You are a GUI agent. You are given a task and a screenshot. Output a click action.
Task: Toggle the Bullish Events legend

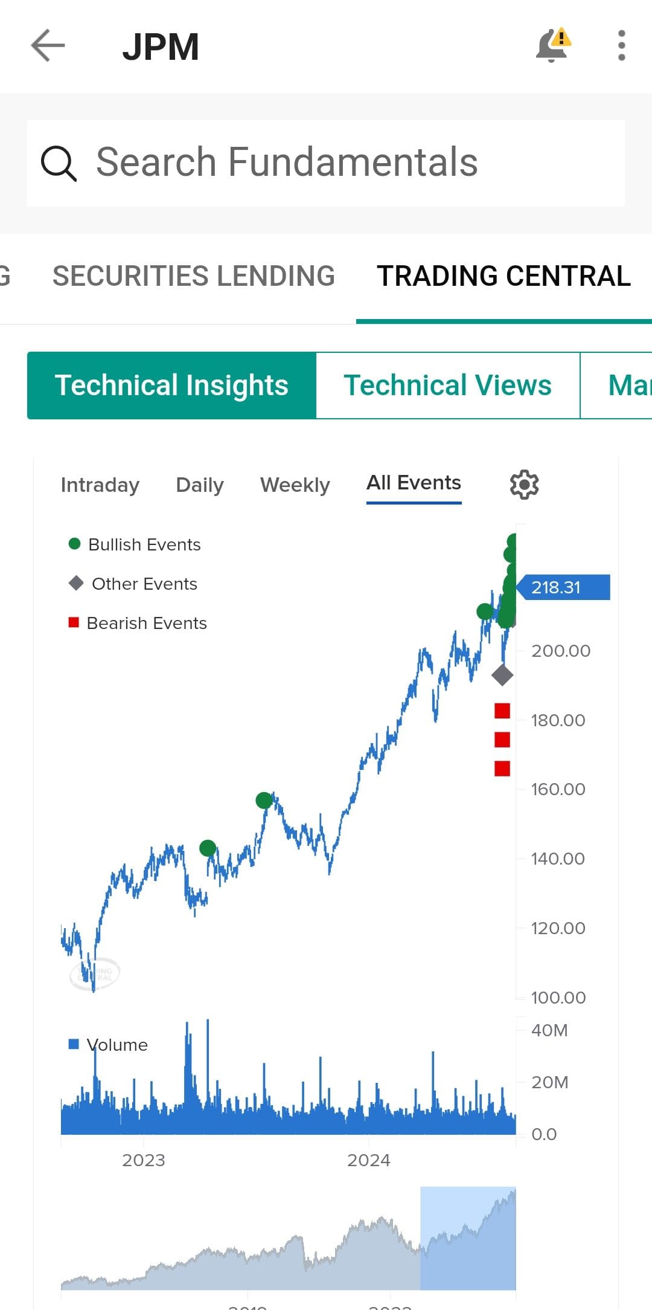coord(135,544)
